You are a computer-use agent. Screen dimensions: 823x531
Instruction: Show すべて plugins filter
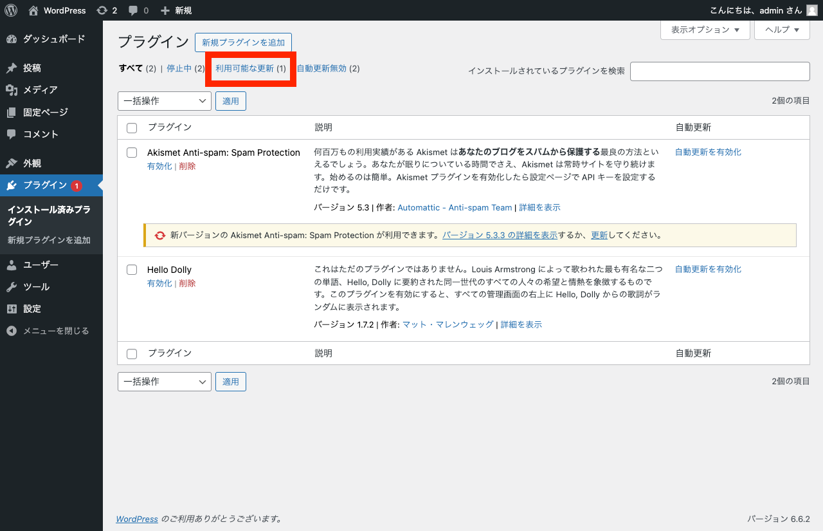(x=131, y=69)
